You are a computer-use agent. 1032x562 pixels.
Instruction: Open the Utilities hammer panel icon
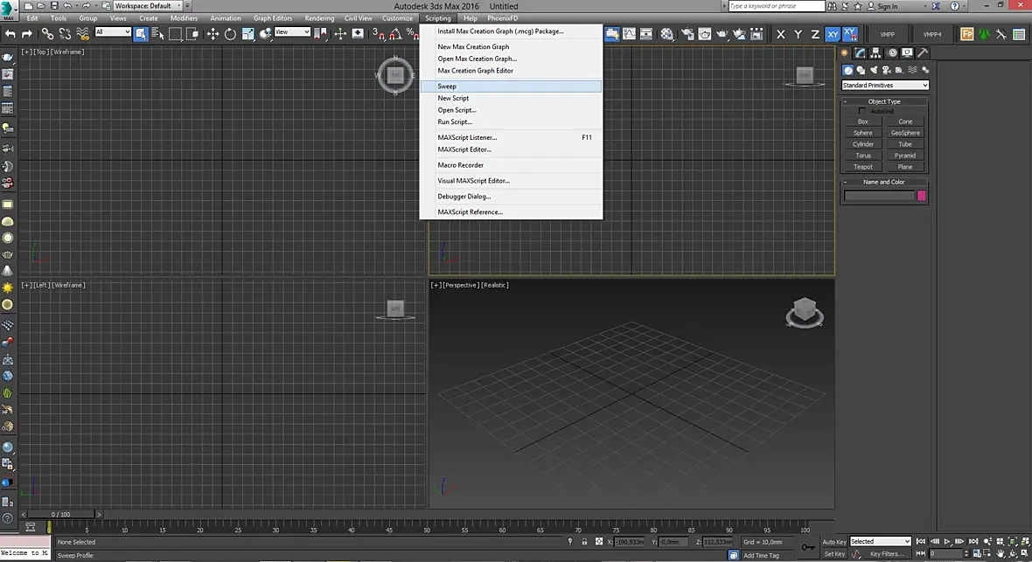coord(923,52)
